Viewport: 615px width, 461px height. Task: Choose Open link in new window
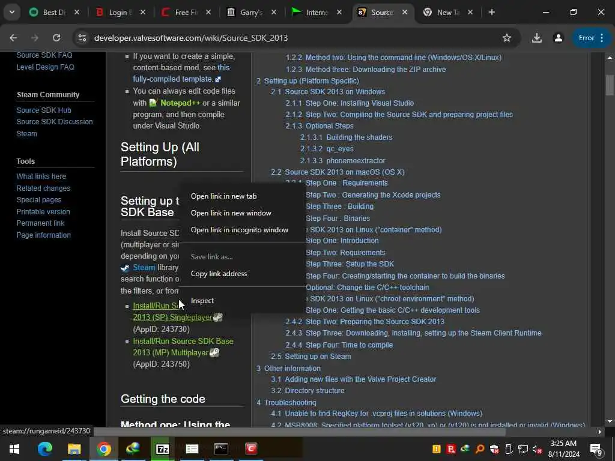231,213
